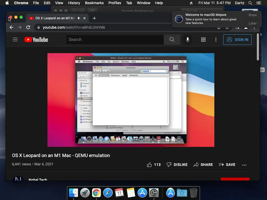Screen dimensions: 267x200
Task: Mute the tab using the speaker icon
Action: tap(79, 18)
